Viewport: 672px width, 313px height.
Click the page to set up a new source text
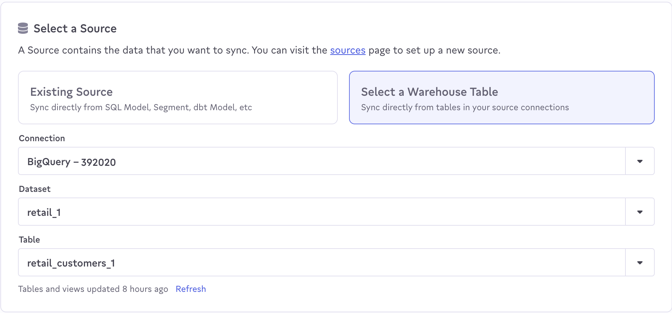(434, 50)
